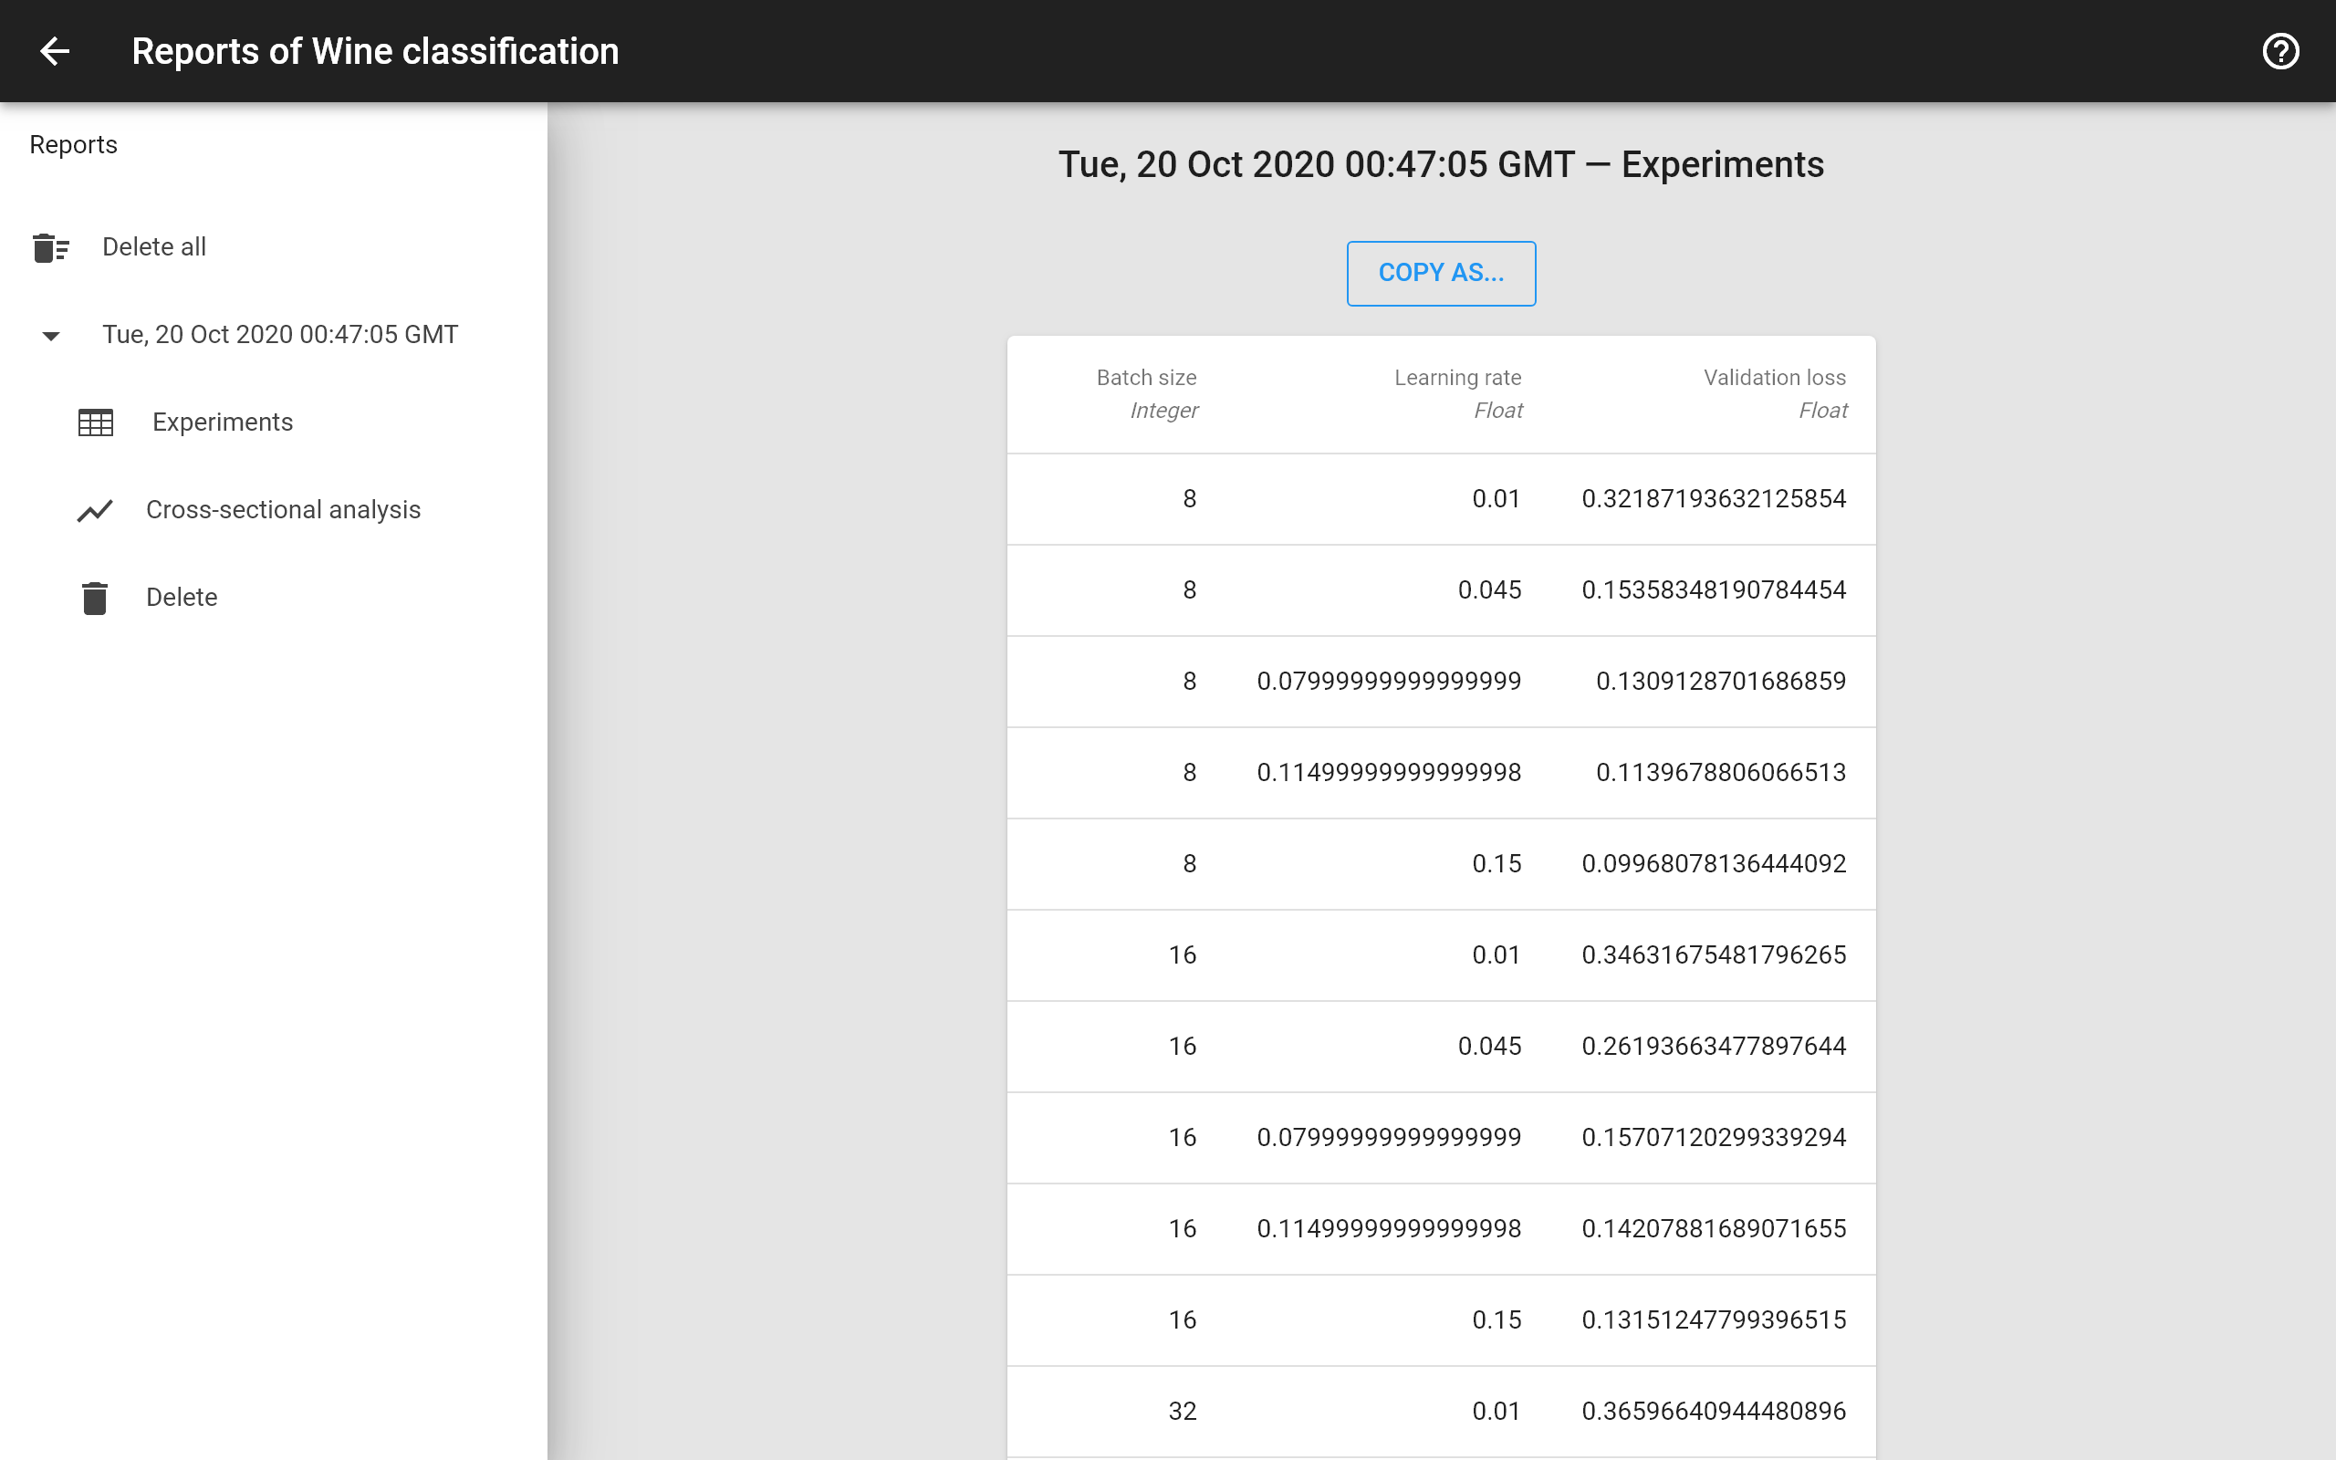Click validation loss 0.1309128701686859
Viewport: 2336px width, 1460px height.
(1720, 682)
